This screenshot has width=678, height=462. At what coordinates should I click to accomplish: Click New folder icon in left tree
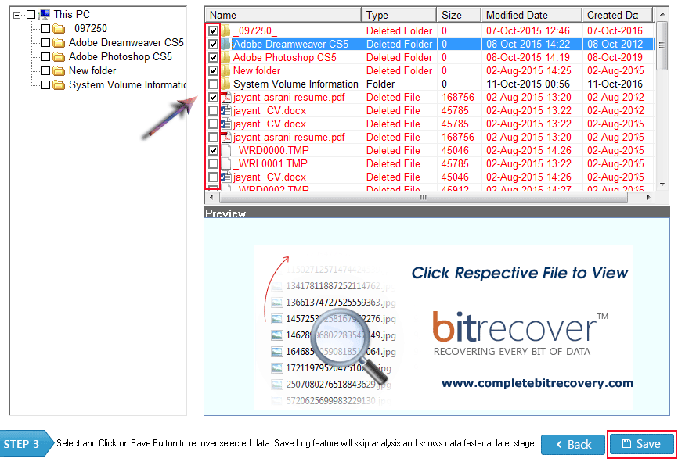tap(59, 71)
